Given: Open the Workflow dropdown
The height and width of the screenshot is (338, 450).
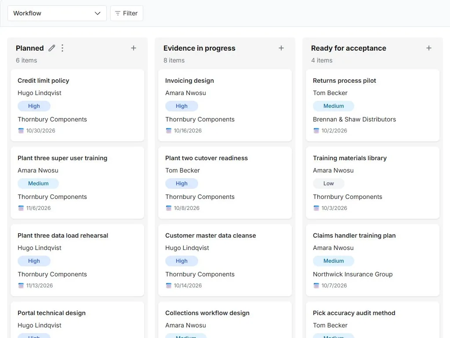Looking at the screenshot, I should [x=57, y=13].
